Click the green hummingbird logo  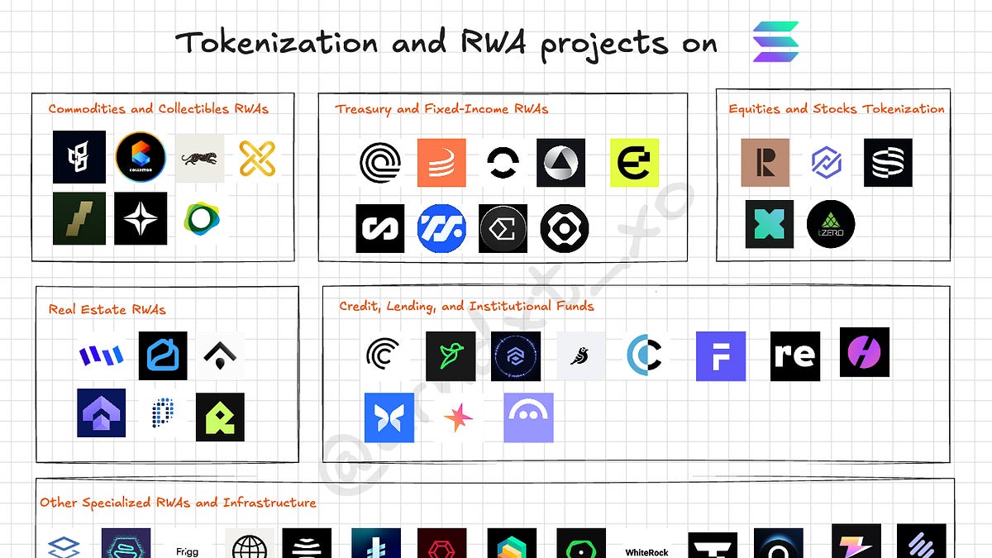(451, 356)
